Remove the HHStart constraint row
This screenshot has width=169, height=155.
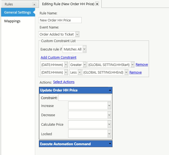(142, 65)
